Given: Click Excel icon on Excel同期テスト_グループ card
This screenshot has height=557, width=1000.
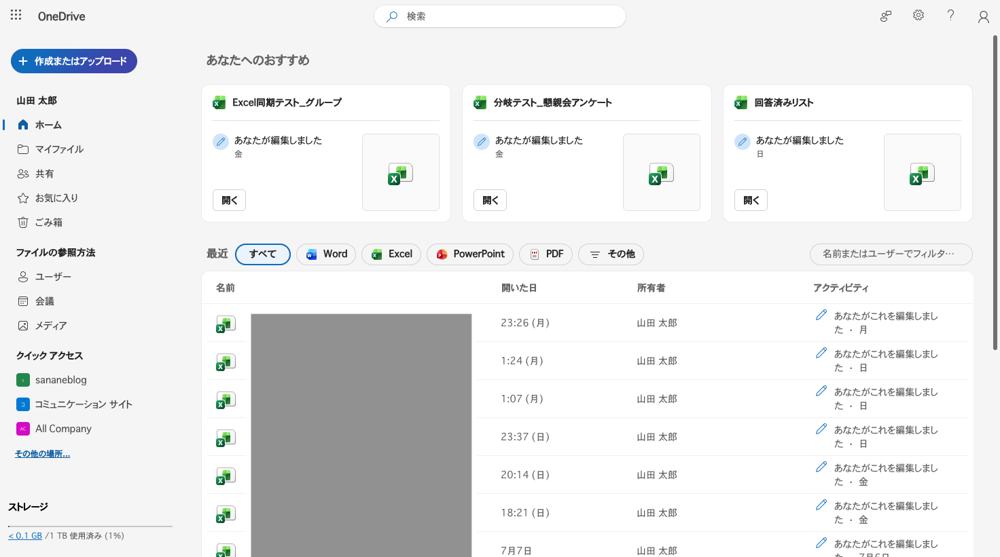Looking at the screenshot, I should [x=219, y=102].
